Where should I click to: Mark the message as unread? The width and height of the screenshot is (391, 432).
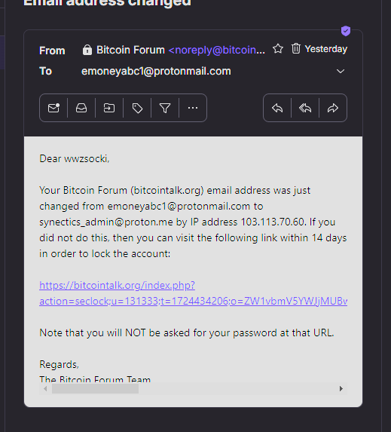tap(53, 108)
